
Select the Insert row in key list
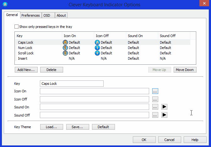[23, 58]
